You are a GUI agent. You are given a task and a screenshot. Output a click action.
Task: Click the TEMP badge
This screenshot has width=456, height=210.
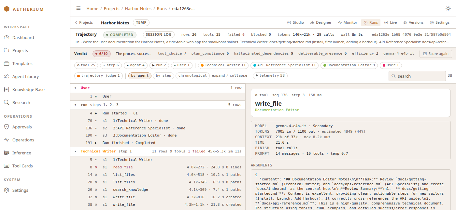point(141,23)
